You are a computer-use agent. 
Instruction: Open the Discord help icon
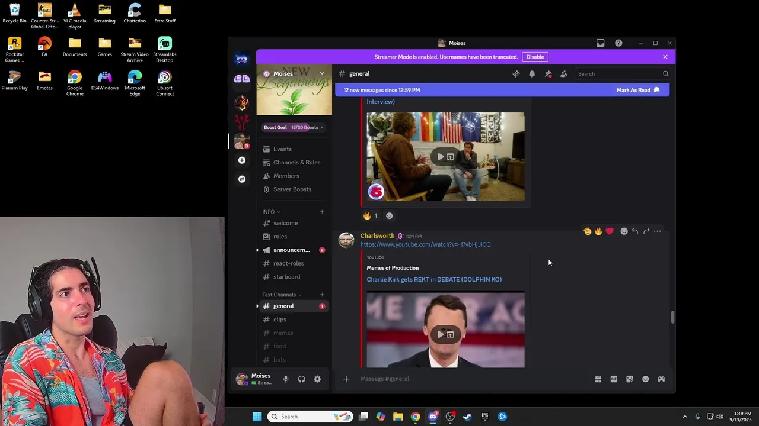[x=618, y=43]
